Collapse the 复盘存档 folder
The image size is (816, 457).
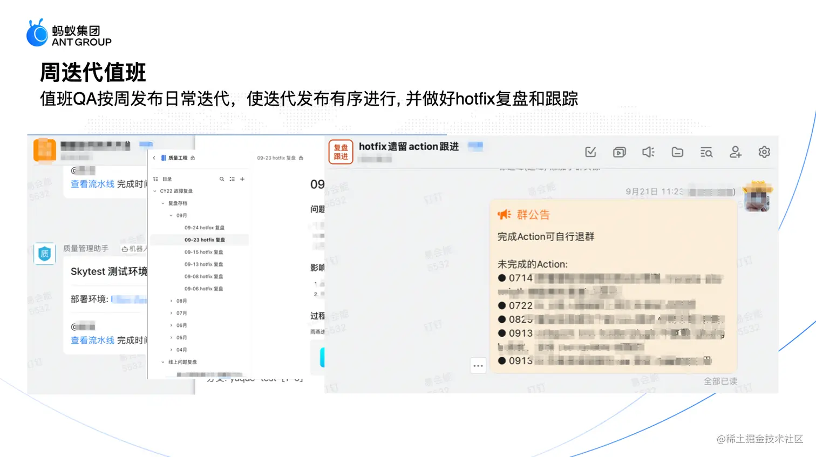(163, 203)
